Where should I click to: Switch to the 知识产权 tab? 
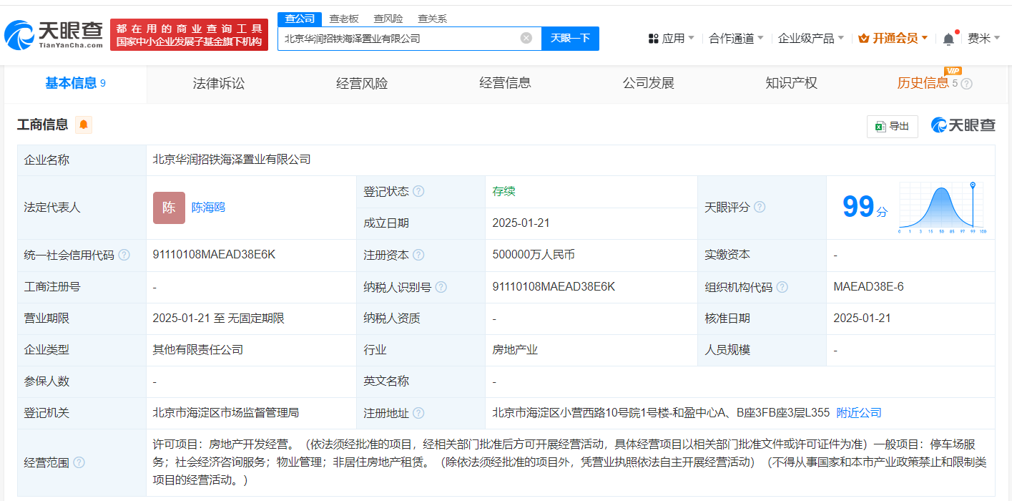coord(790,83)
